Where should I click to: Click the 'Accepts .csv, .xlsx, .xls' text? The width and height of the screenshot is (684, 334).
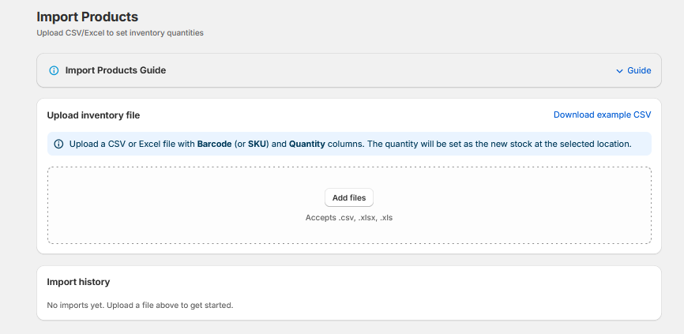[349, 218]
